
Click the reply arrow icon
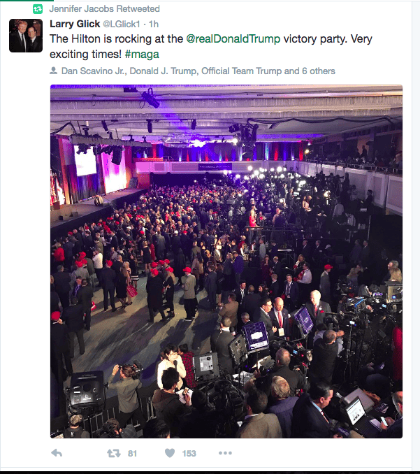pos(57,453)
